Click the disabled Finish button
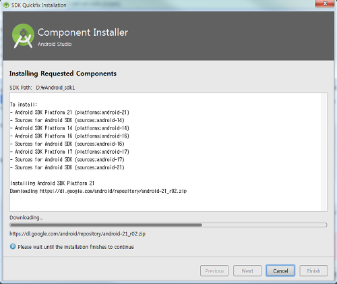 (x=313, y=271)
